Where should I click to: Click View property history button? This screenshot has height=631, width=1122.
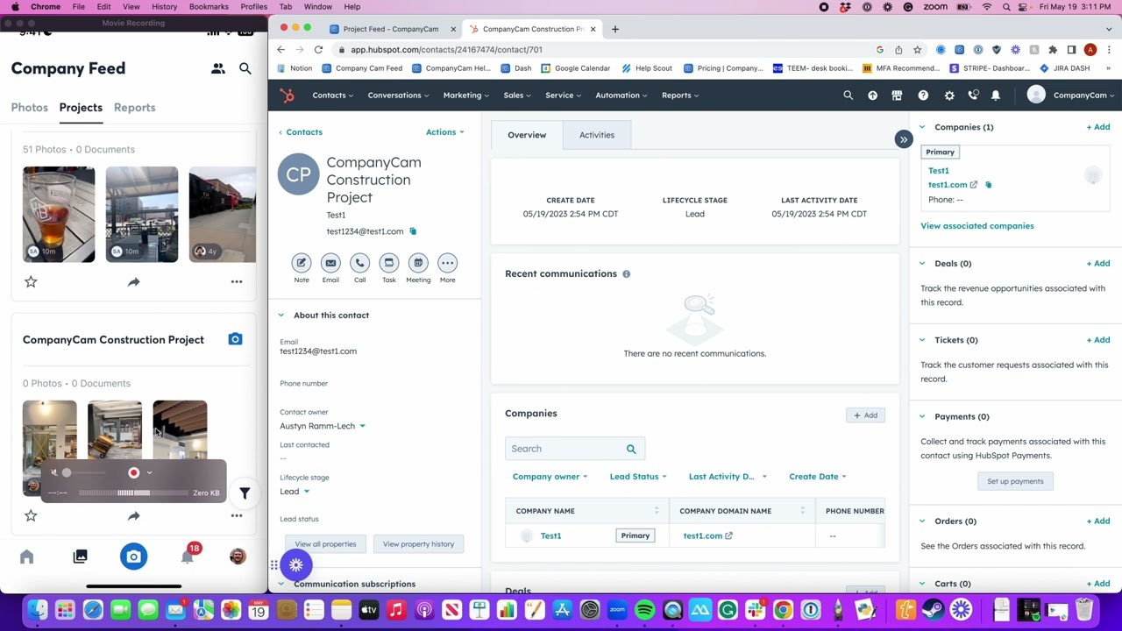point(418,544)
